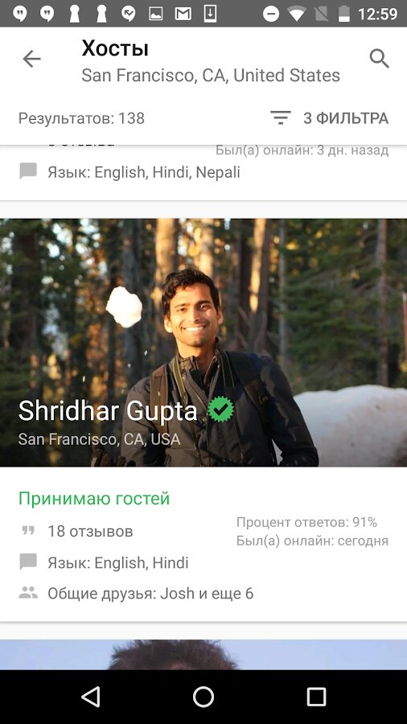
Task: Tap the 18 отзывов reviews line
Action: (90, 531)
